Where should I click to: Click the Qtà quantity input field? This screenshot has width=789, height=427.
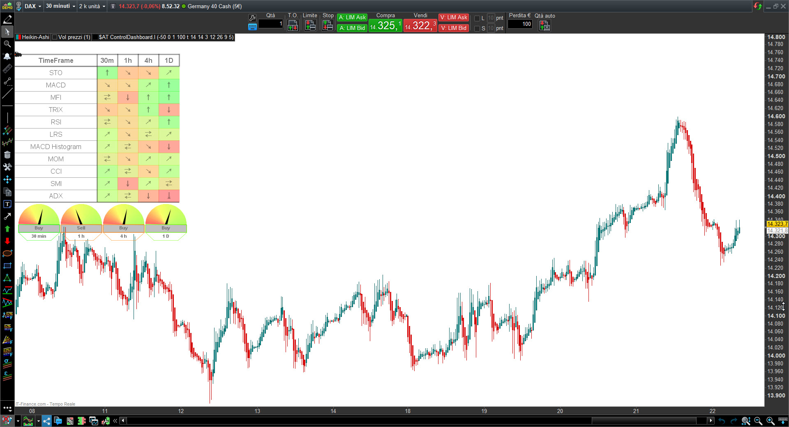tap(271, 24)
